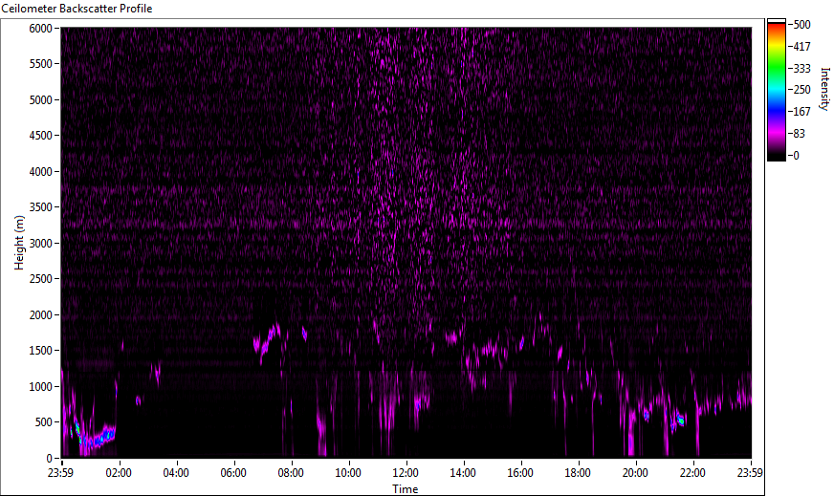The width and height of the screenshot is (834, 496).
Task: Click the 18:00 time axis label
Action: [578, 473]
